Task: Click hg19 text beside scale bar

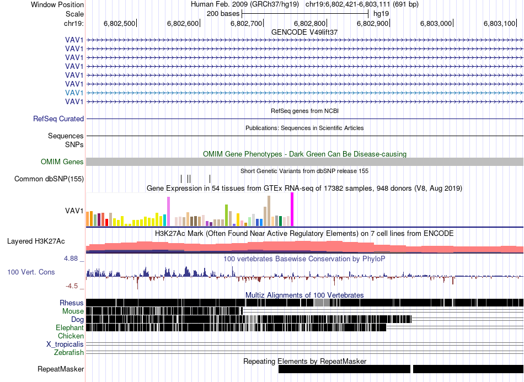Action: click(381, 14)
